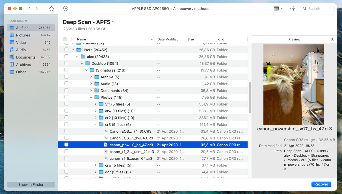Select Documents category in sidebar
The height and width of the screenshot is (194, 342).
click(31, 57)
